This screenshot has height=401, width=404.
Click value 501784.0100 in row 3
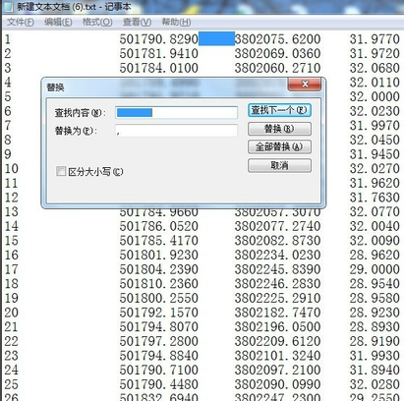158,68
